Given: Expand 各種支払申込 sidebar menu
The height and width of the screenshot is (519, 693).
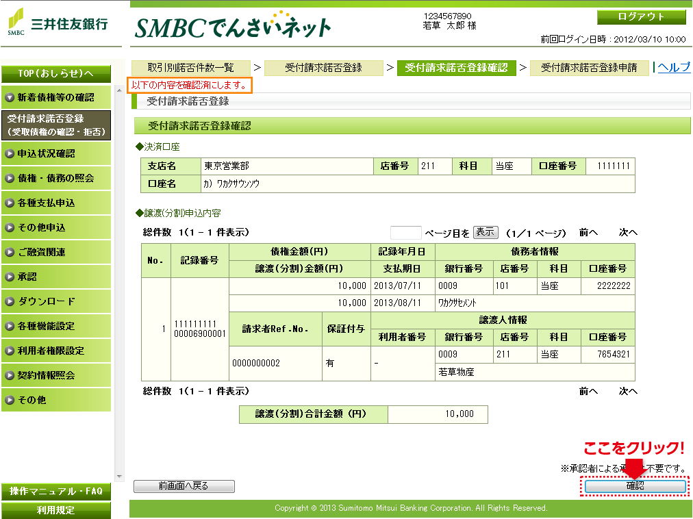Looking at the screenshot, I should click(x=56, y=203).
